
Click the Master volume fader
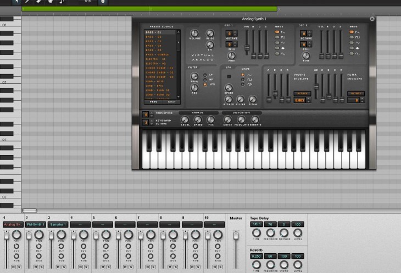tap(236, 235)
